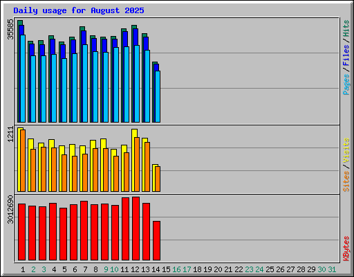Click the orange Sites bar for day 14
Screen dimensions: 354x277
[x=158, y=179]
